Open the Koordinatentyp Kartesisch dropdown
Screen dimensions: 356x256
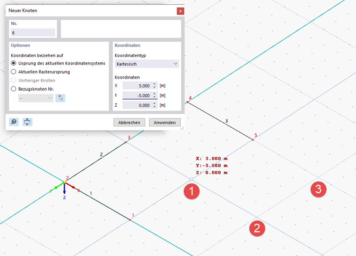point(147,64)
